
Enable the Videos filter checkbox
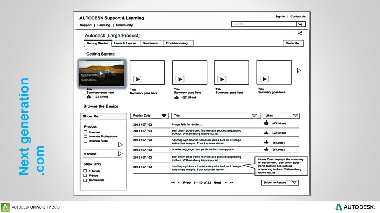tap(85, 175)
